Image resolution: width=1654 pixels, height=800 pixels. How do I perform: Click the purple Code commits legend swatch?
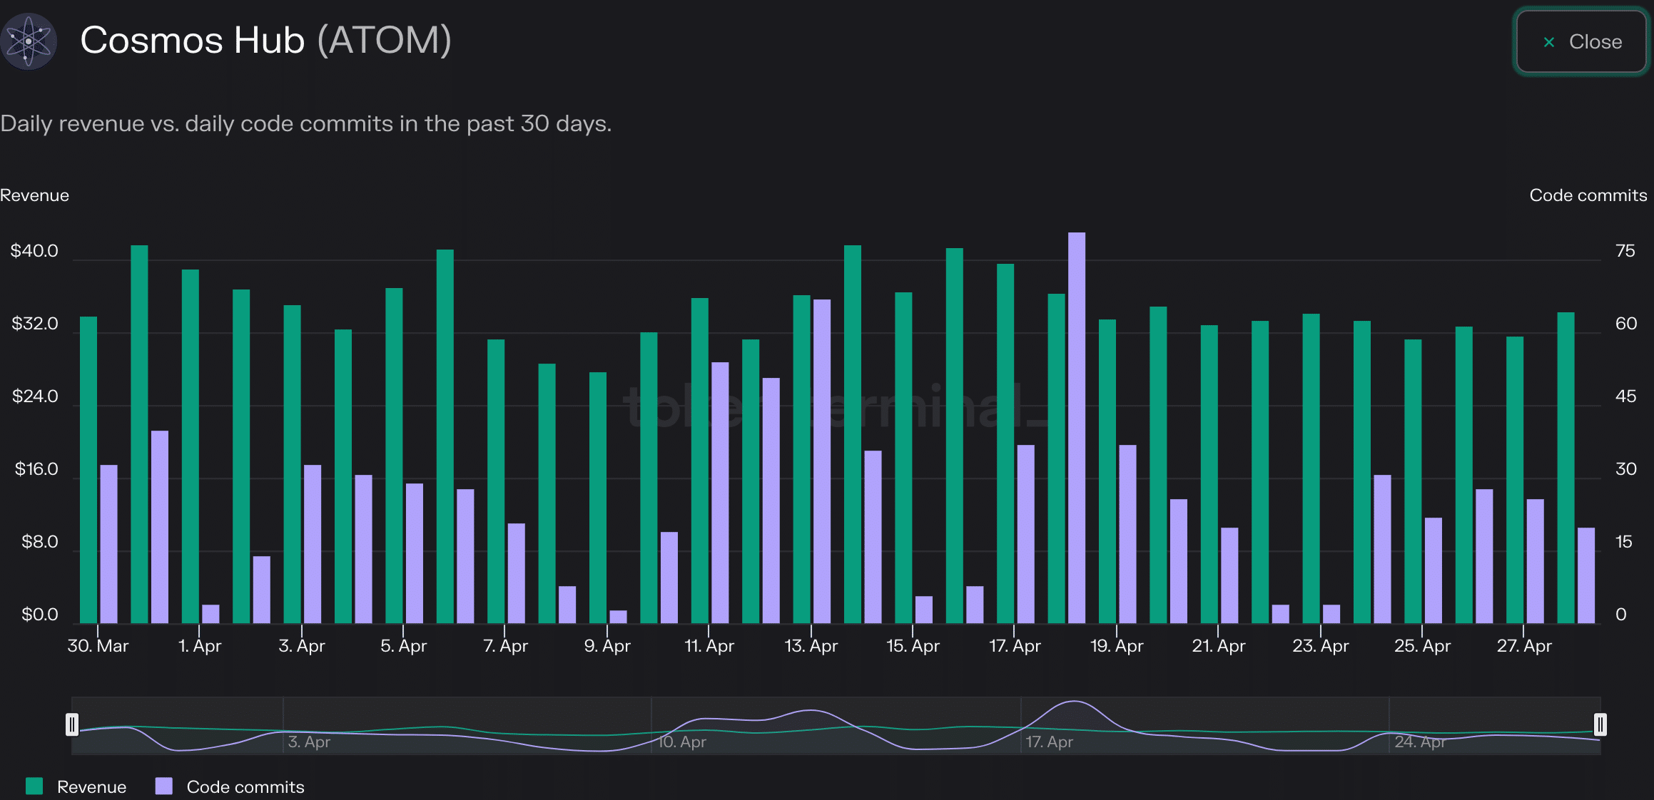point(164,786)
